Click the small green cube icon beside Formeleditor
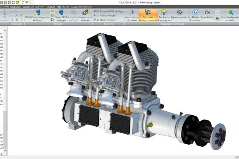Image resolution: width=239 pixels, height=159 pixels. point(217,18)
